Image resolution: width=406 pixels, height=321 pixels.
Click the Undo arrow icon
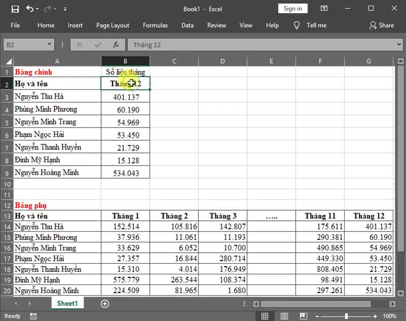pos(29,9)
